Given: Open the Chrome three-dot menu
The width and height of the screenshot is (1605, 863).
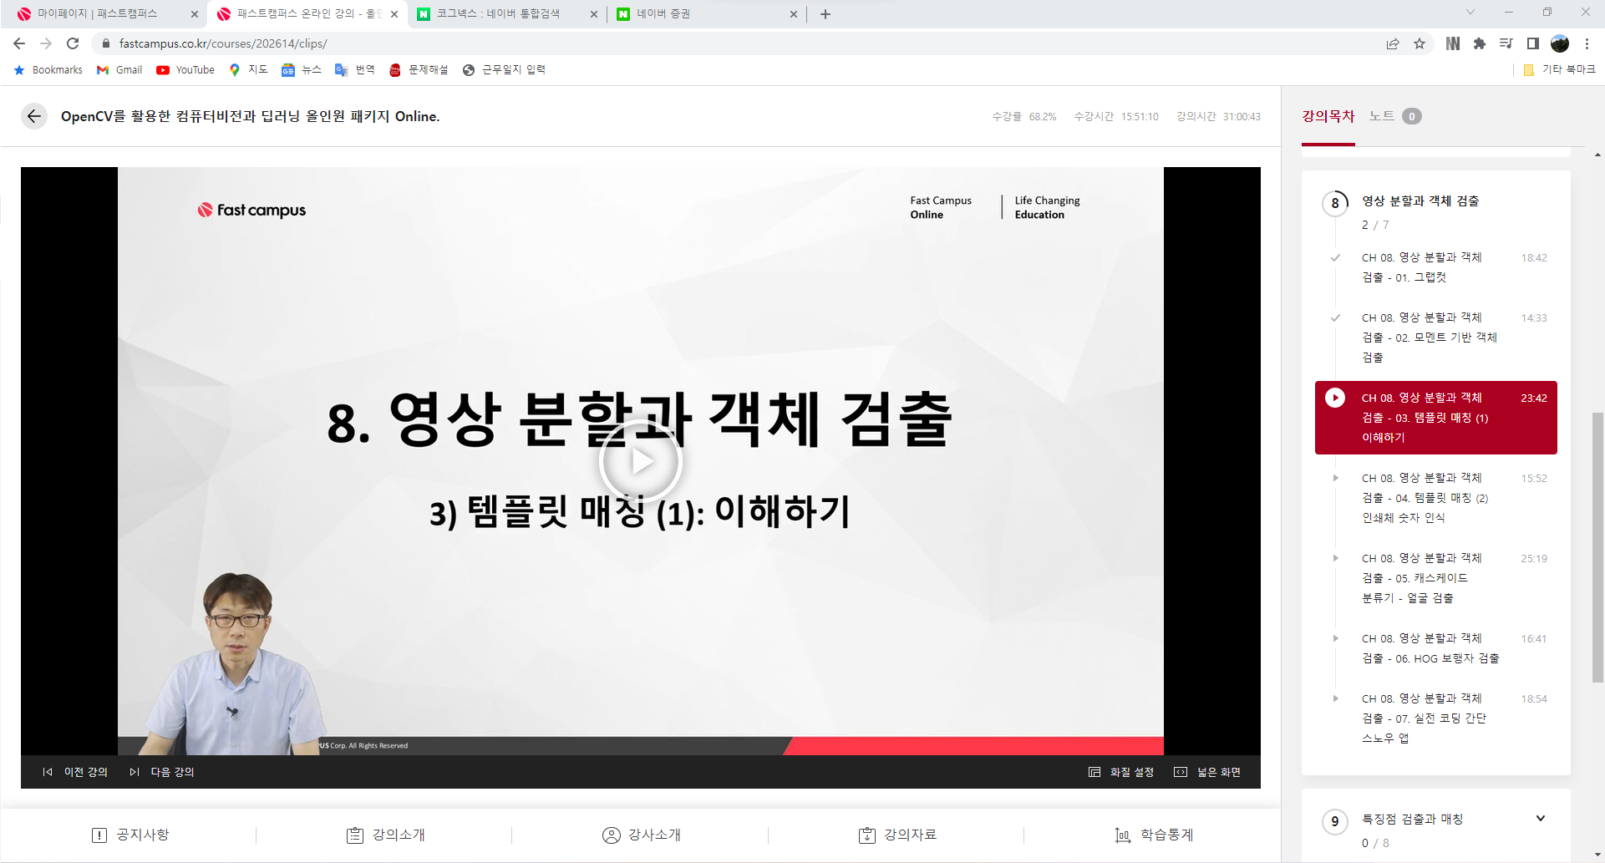Looking at the screenshot, I should [x=1587, y=43].
